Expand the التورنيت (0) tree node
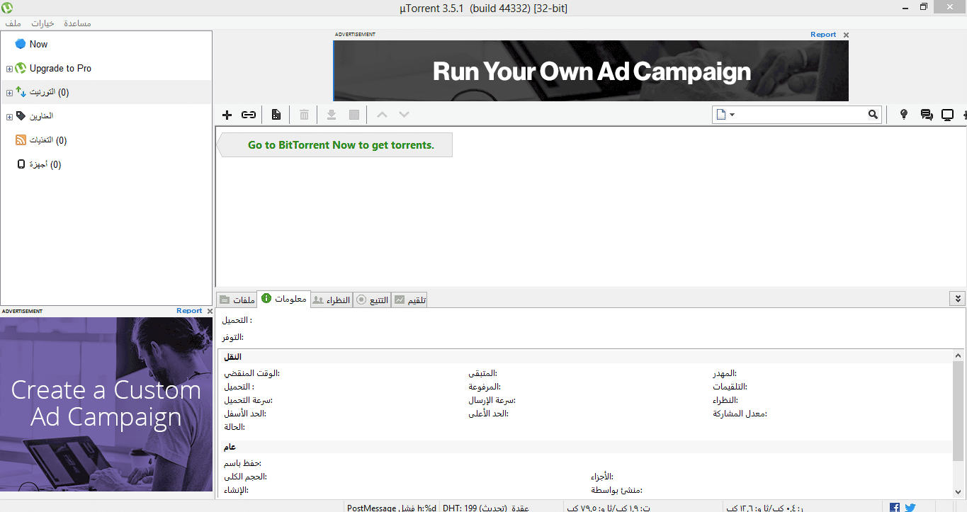The image size is (967, 512). 9,93
